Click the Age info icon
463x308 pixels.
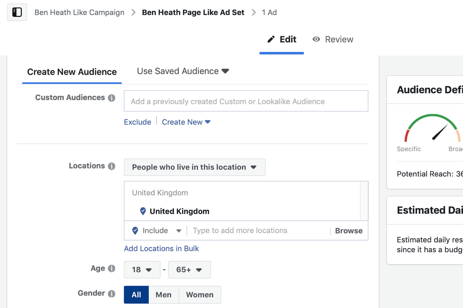pyautogui.click(x=111, y=269)
